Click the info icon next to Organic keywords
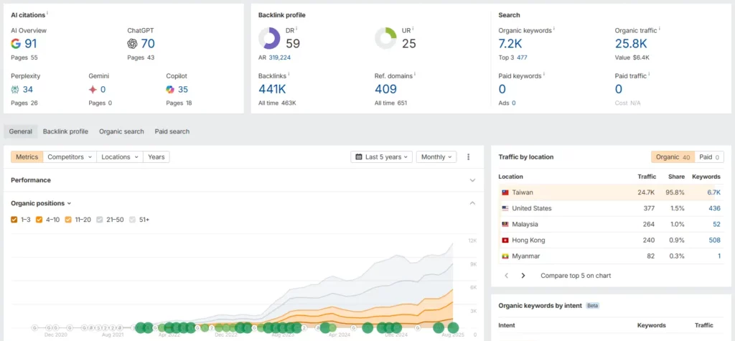Viewport: 735px width, 341px height. coord(554,29)
